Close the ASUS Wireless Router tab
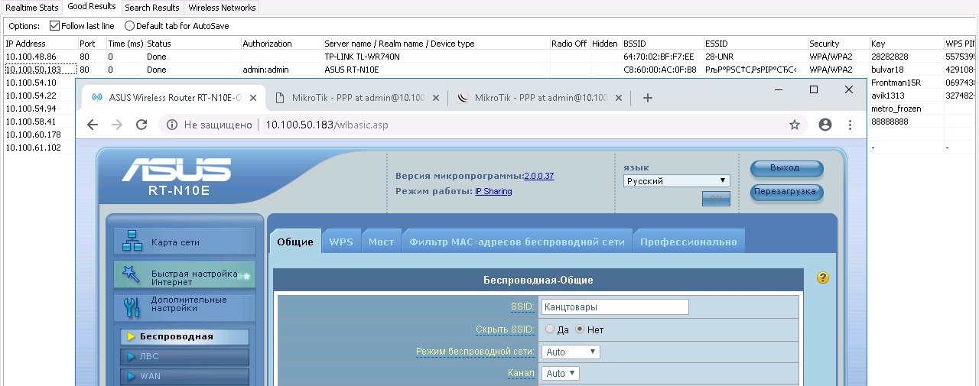Screen dimensions: 979x386 [254, 98]
